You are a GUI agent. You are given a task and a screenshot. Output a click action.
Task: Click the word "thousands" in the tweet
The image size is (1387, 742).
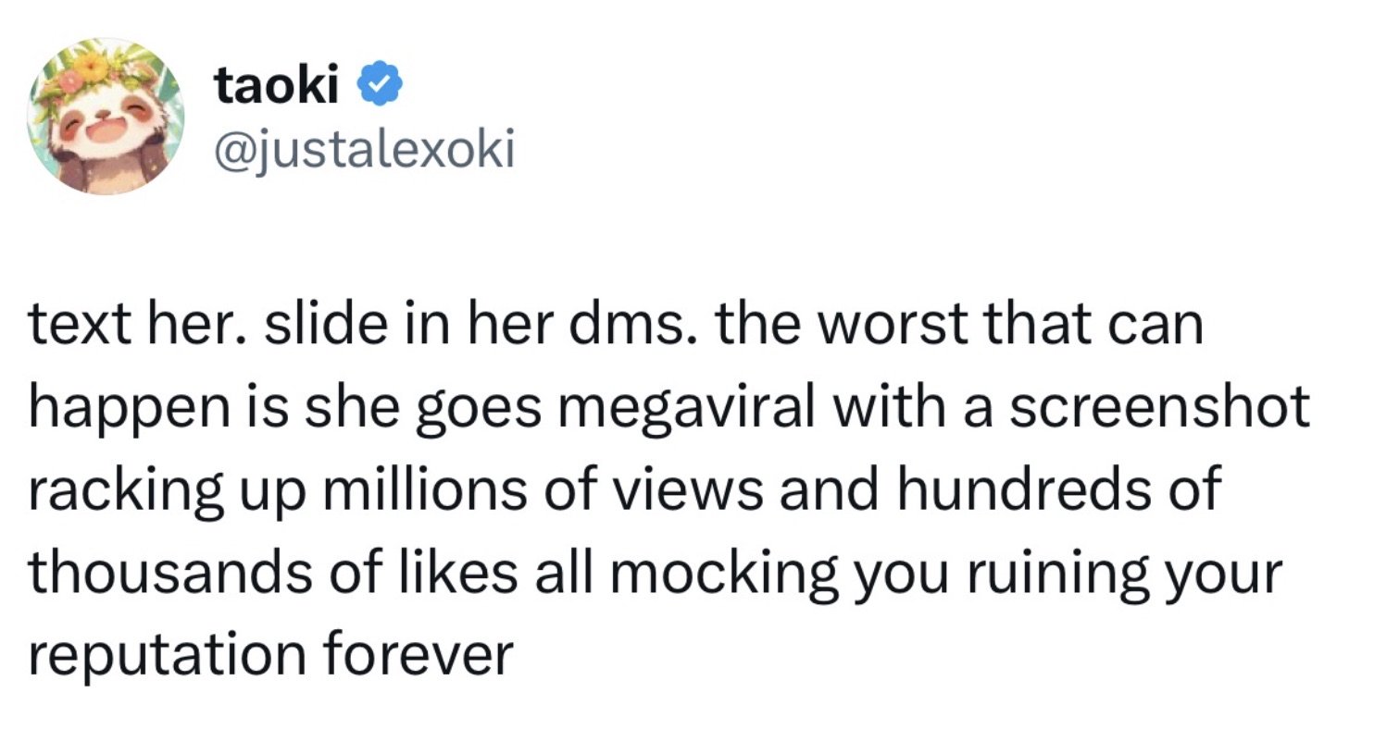click(166, 571)
